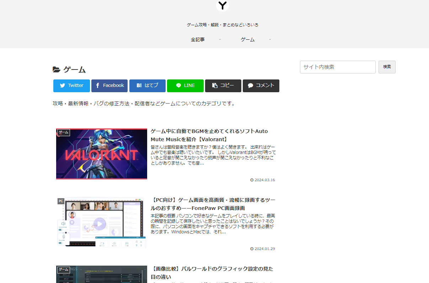Click the PC category label on thumbnail

point(61,201)
